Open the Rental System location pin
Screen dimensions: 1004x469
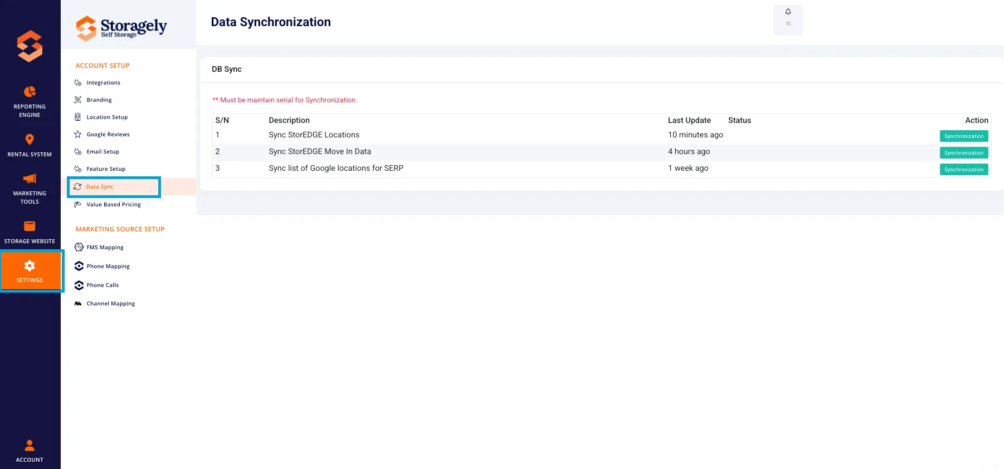[30, 139]
